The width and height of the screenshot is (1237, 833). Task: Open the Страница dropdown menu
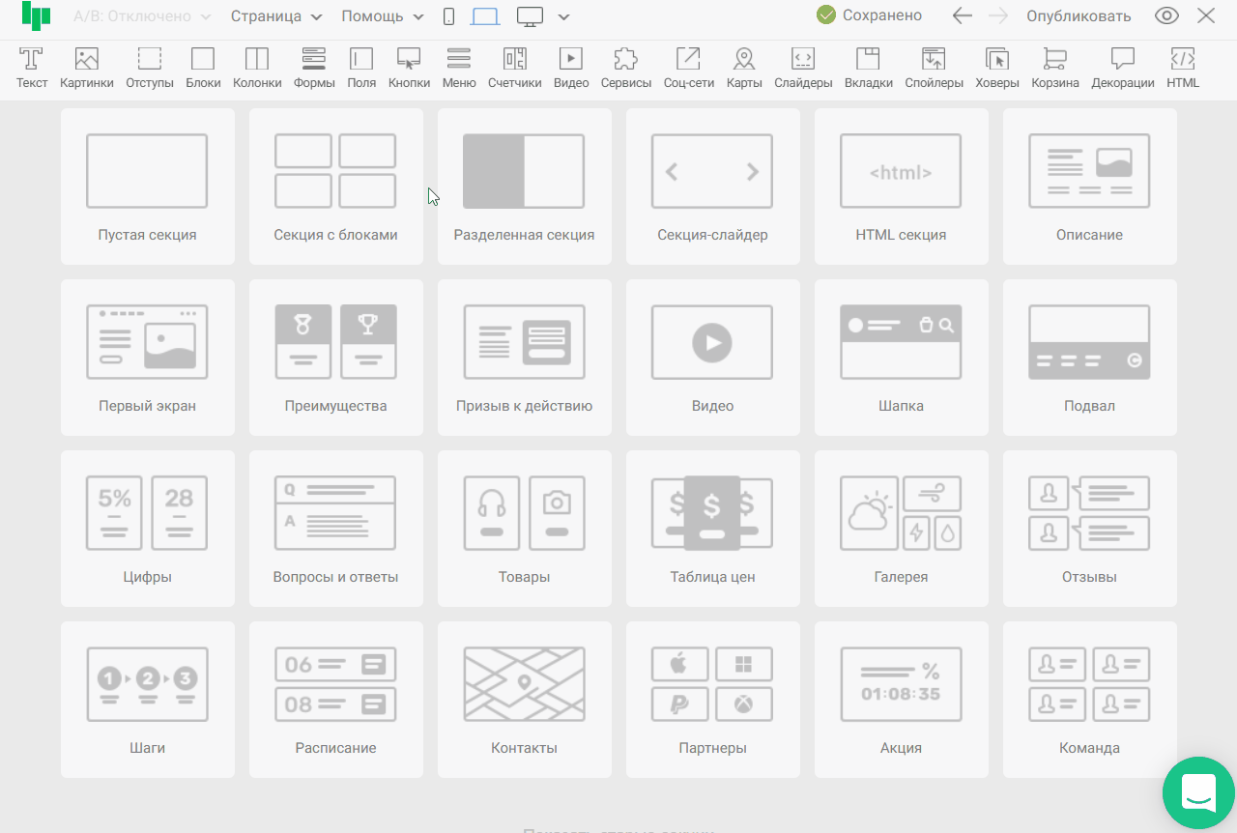pos(278,16)
